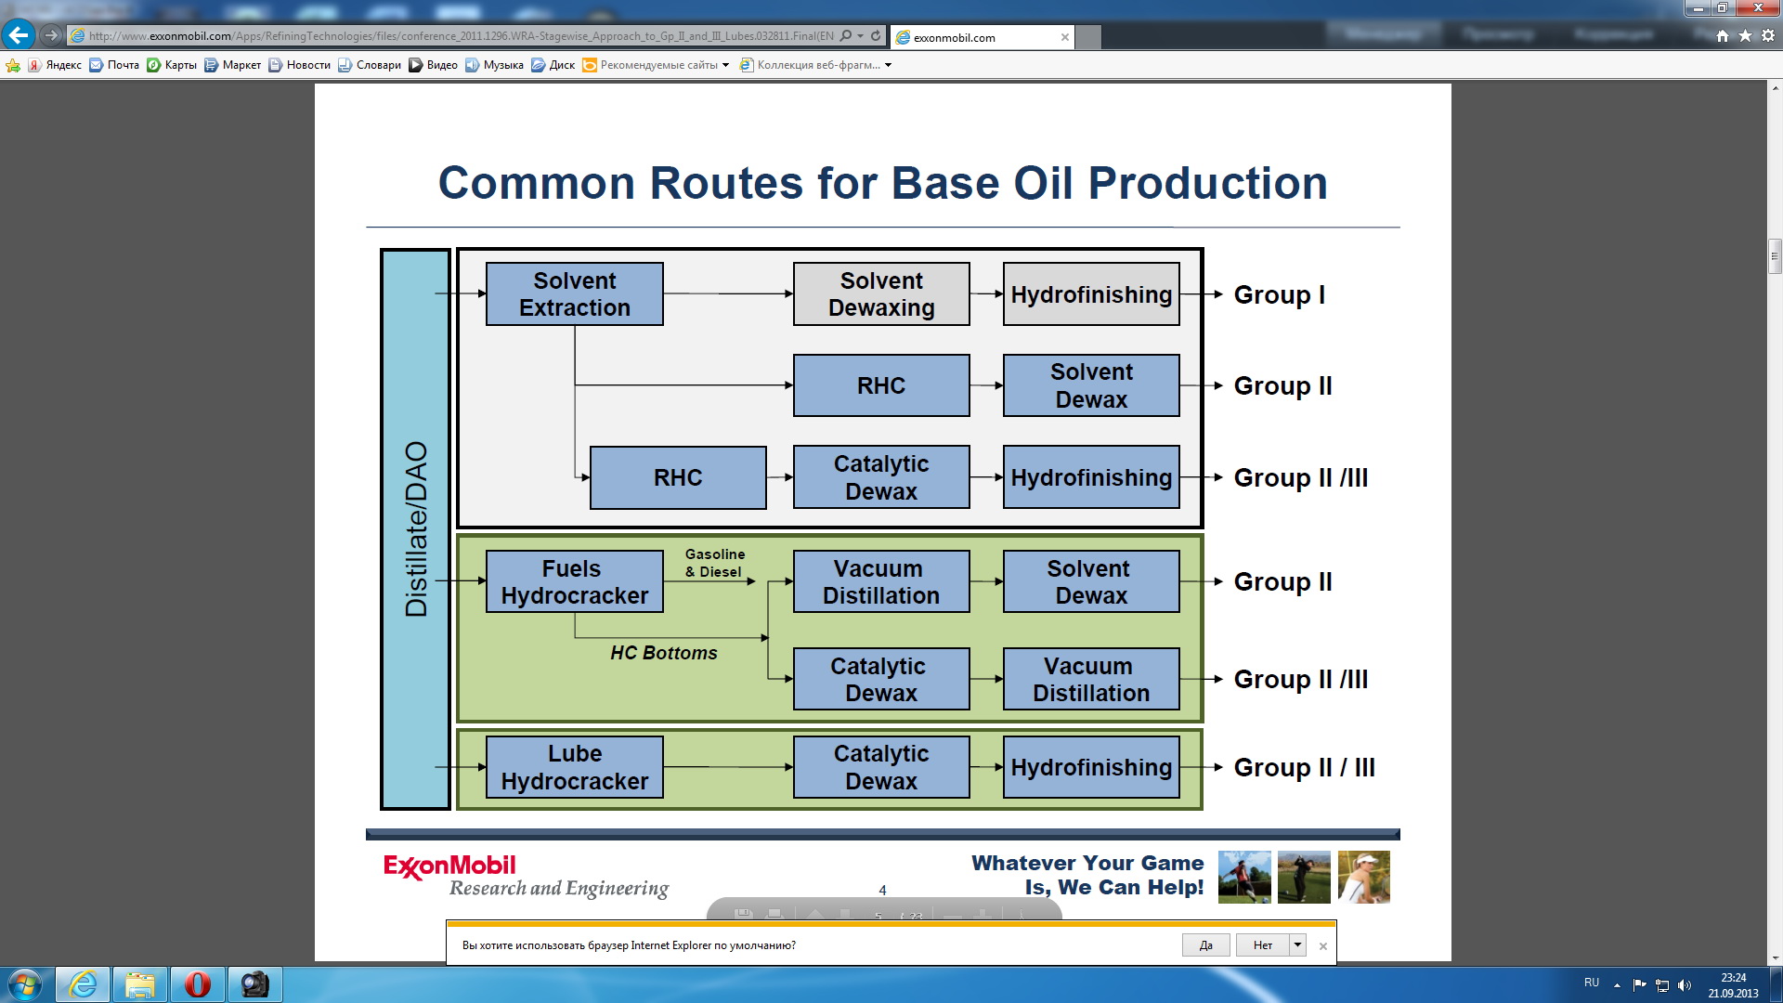Click the Research and Engineering text

(x=558, y=889)
